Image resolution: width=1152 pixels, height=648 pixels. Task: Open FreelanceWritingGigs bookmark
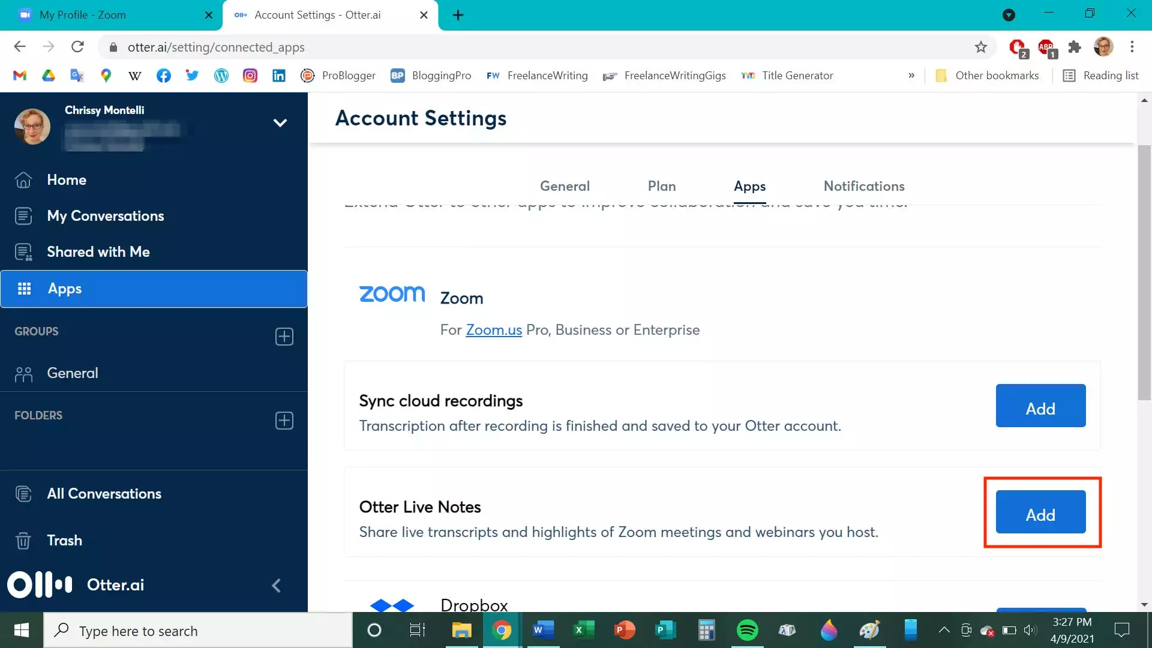664,76
